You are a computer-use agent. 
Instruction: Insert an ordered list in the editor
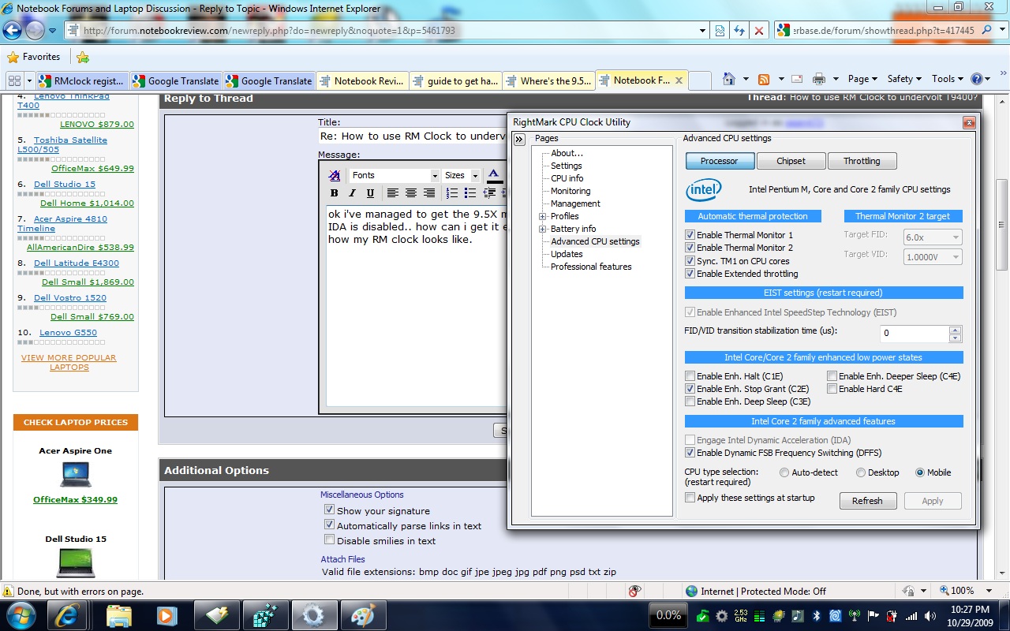[452, 193]
